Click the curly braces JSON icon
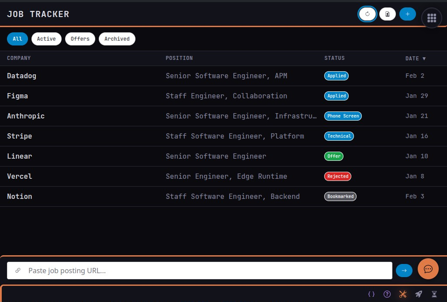 coord(371,294)
